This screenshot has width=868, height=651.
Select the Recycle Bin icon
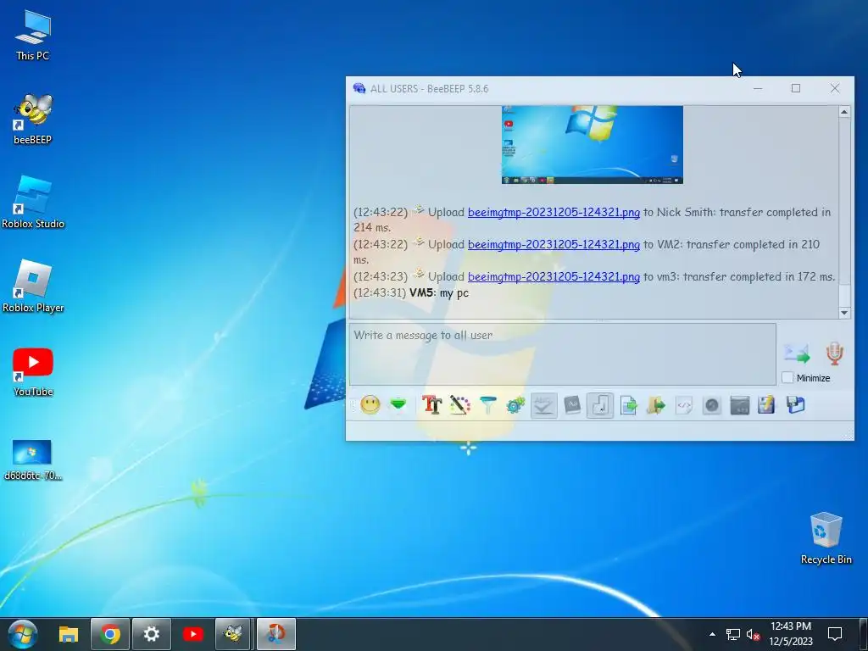[x=826, y=538]
